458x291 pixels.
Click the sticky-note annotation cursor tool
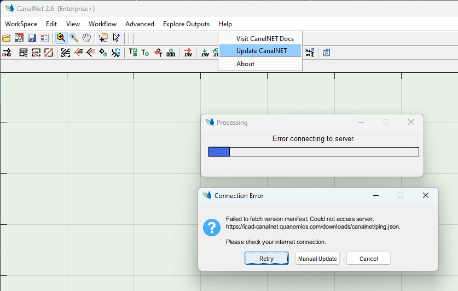click(x=103, y=38)
